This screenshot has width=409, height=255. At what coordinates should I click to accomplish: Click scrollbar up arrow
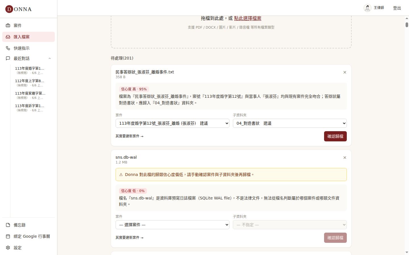coord(407,18)
